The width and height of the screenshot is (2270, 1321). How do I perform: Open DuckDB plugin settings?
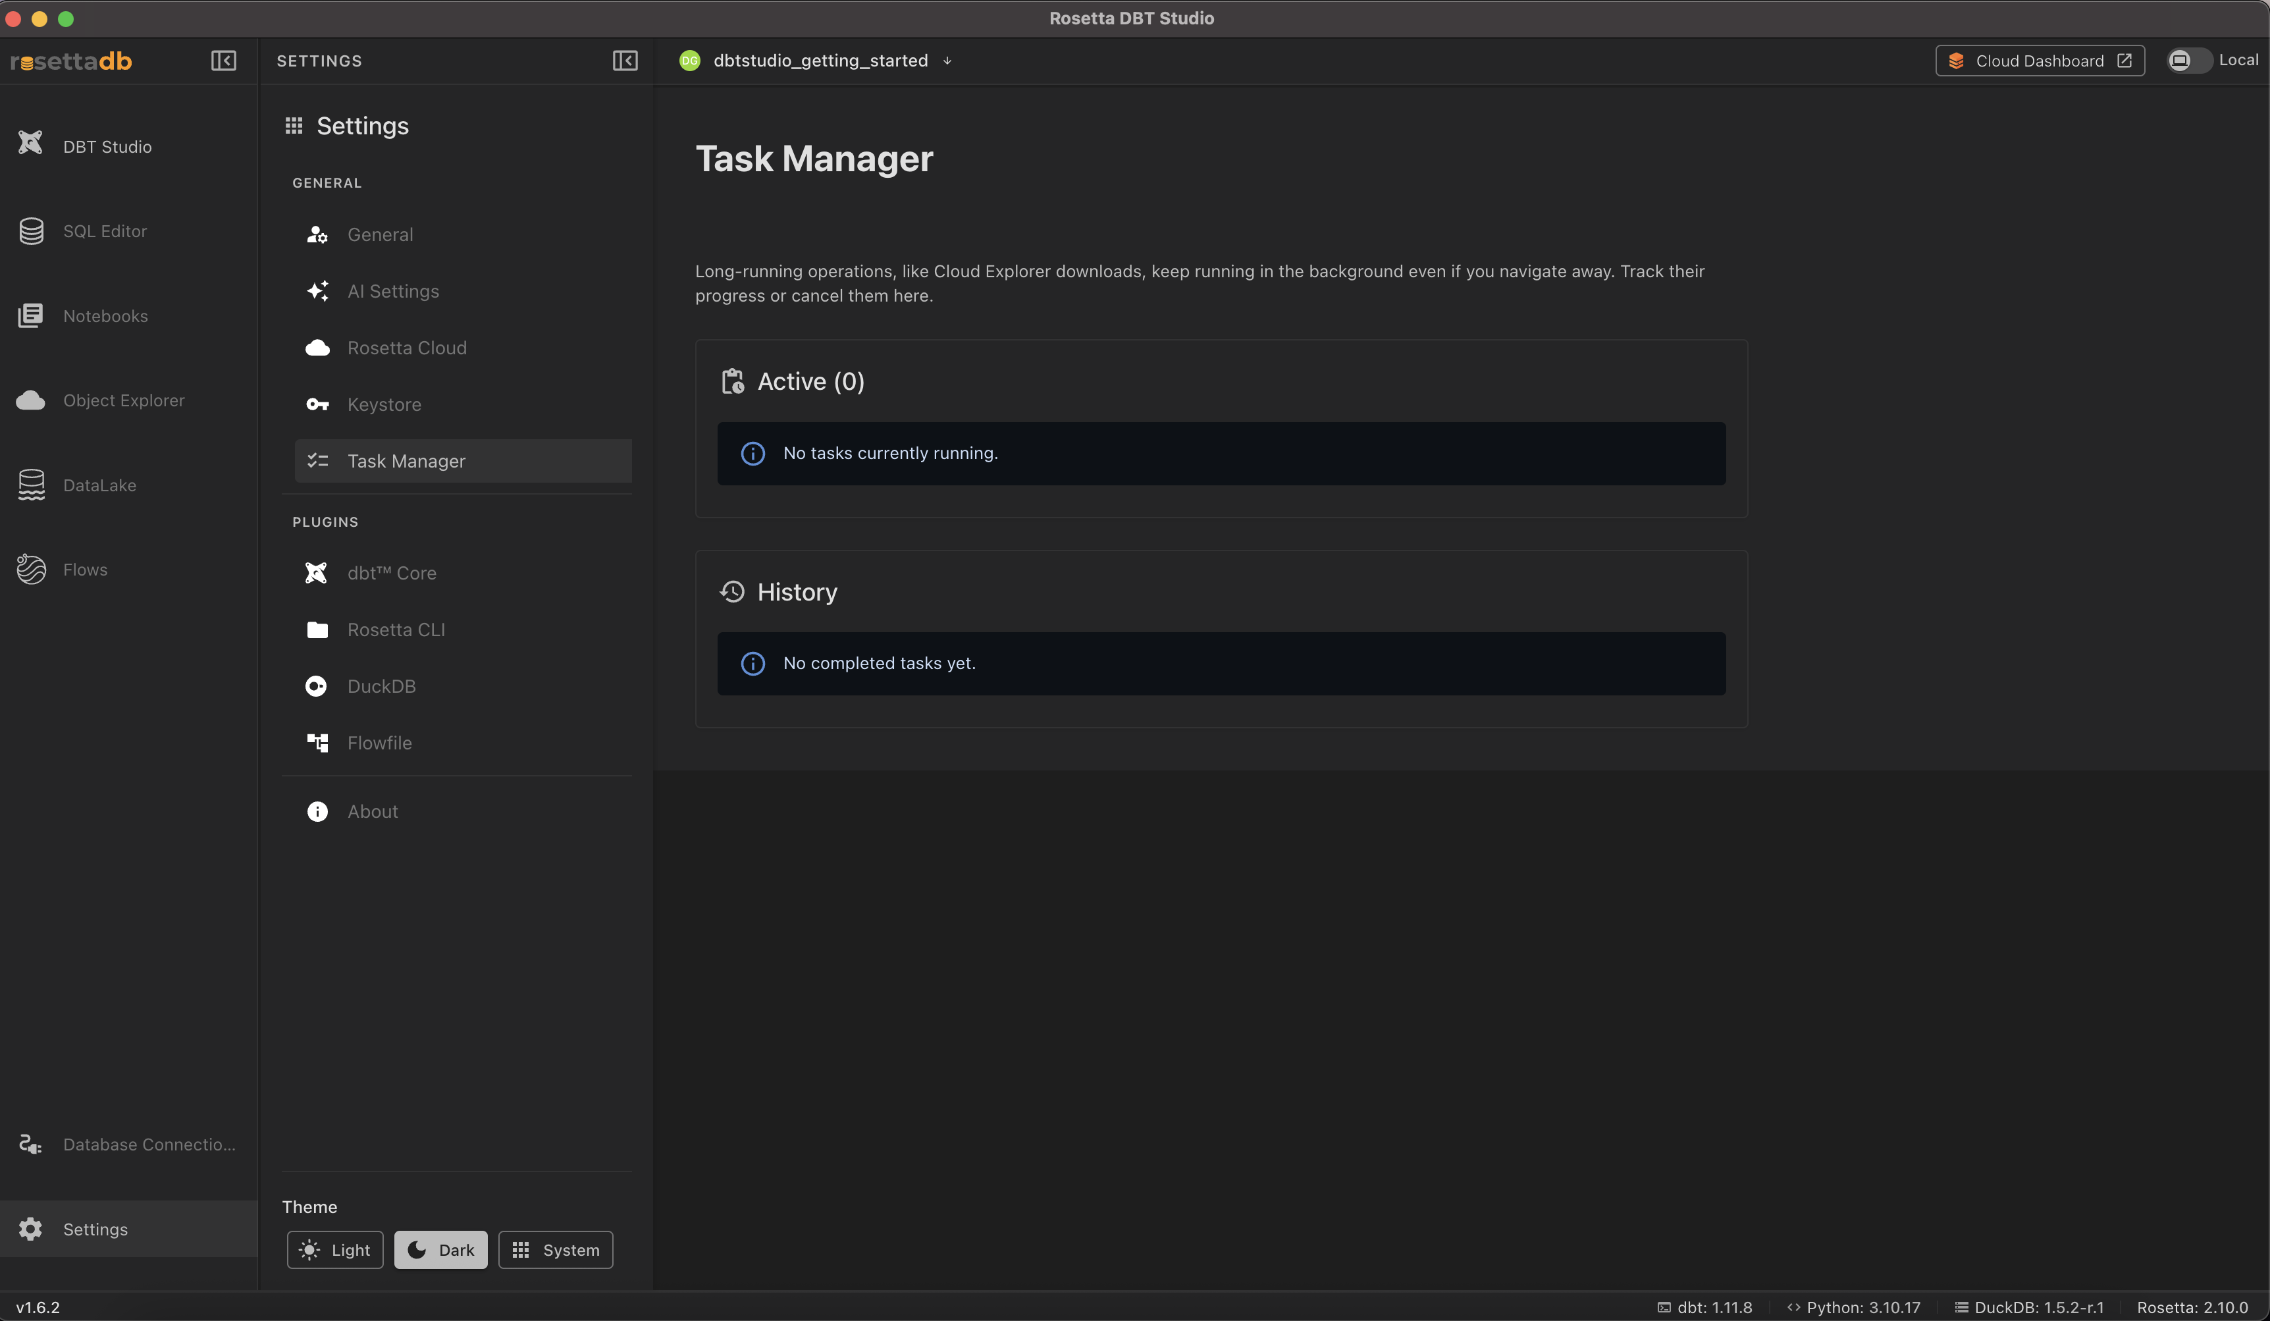463,687
